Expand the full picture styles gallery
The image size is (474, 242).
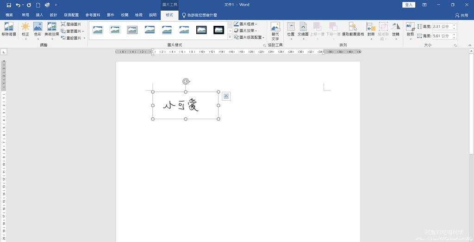click(x=230, y=37)
